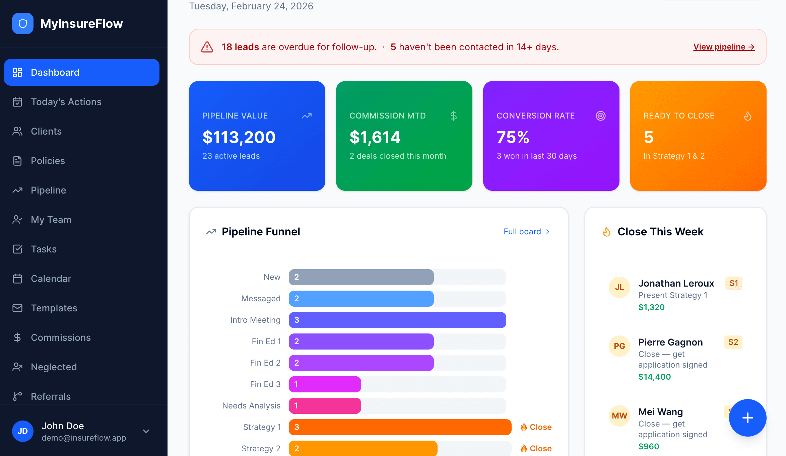Select the Clients icon in the sidebar
This screenshot has width=786, height=456.
click(17, 131)
